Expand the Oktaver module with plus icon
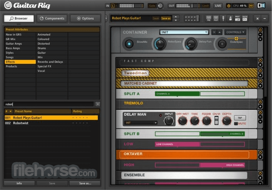Image resolution: width=272 pixels, height=190 pixels. pyautogui.click(x=260, y=157)
